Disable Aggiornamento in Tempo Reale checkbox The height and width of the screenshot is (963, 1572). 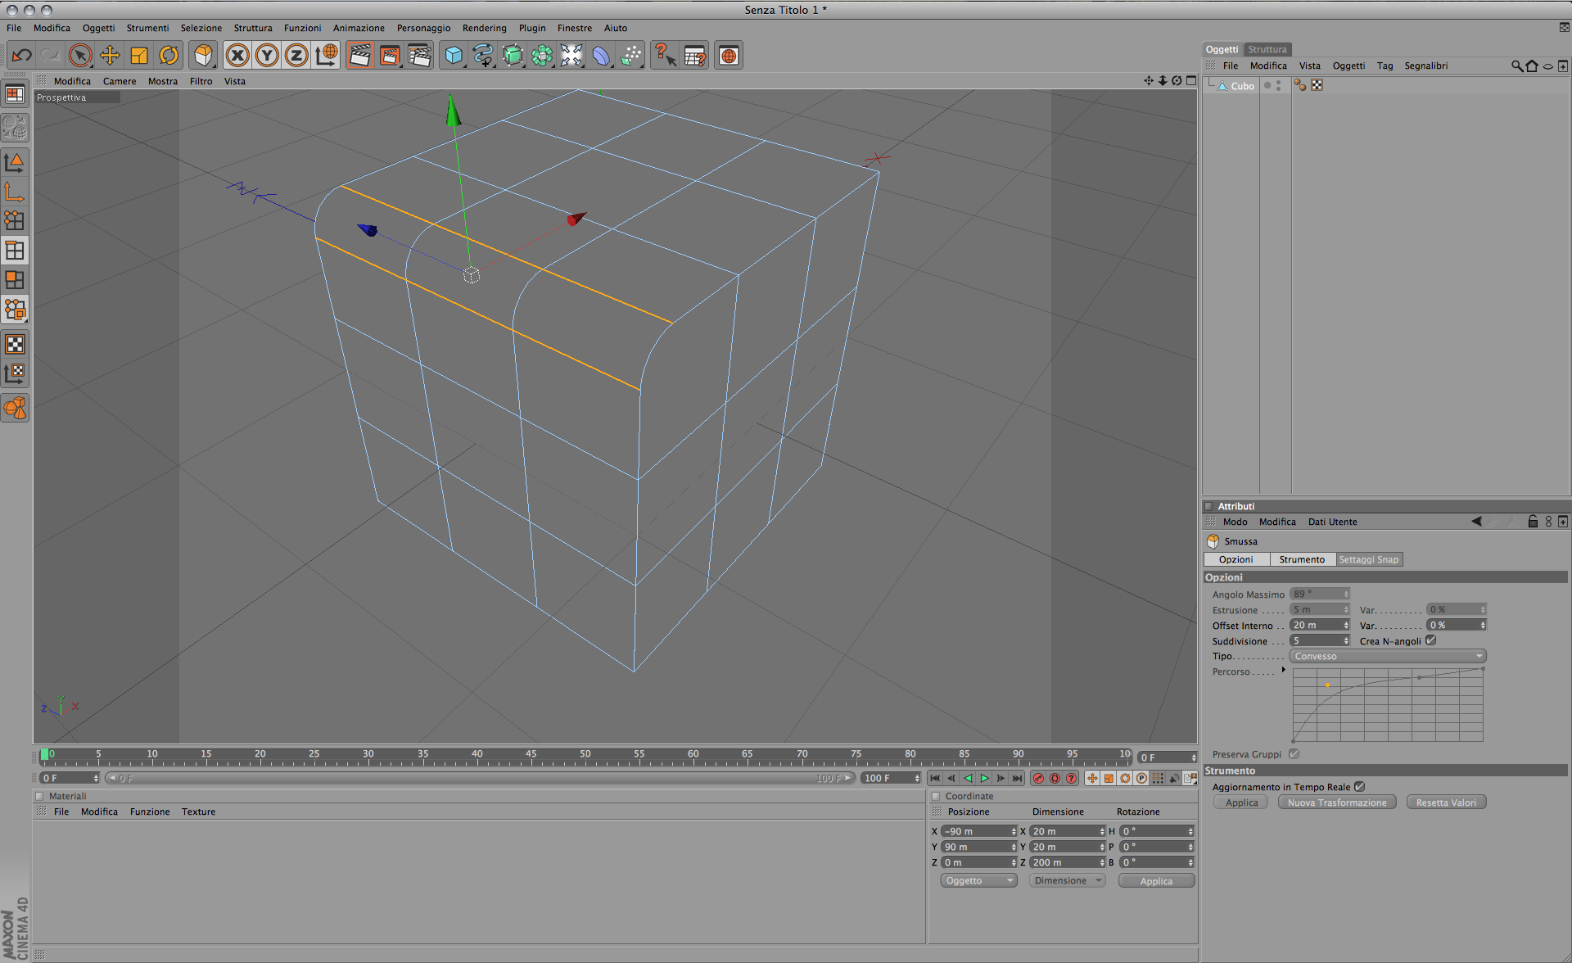(1360, 786)
